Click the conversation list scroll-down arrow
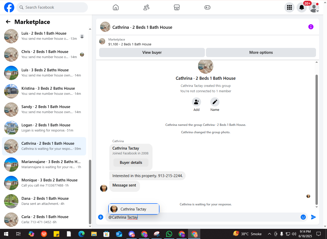 [x=90, y=226]
